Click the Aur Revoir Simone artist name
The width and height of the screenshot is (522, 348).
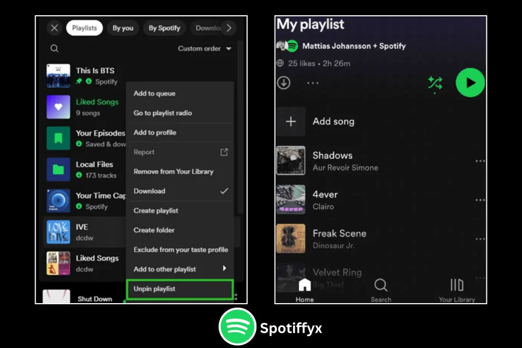click(345, 168)
